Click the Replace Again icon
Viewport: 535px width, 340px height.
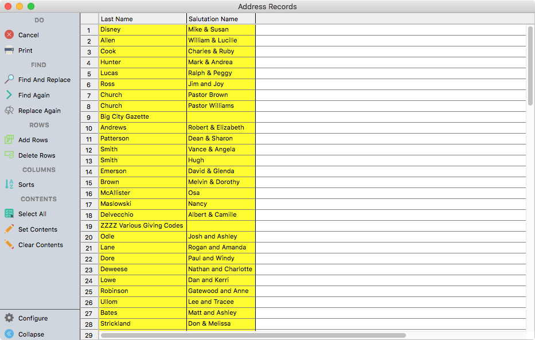9,111
